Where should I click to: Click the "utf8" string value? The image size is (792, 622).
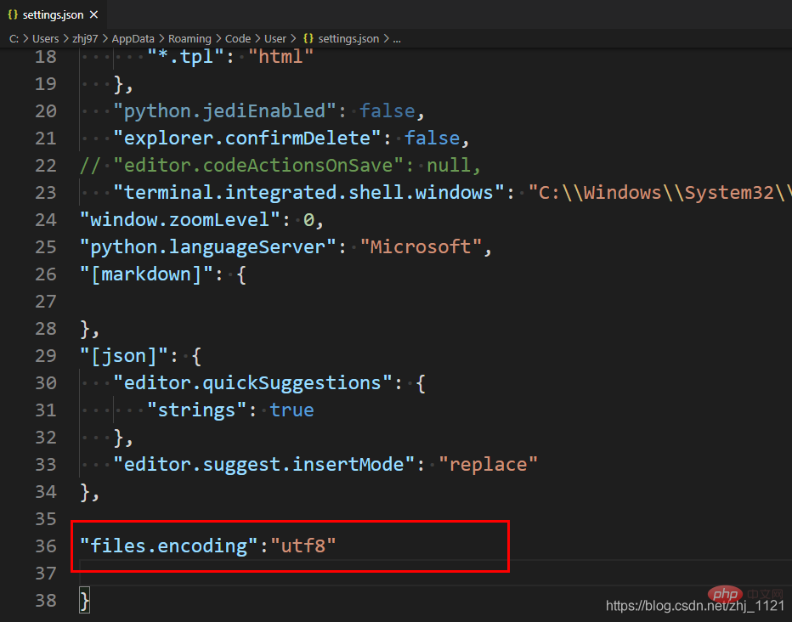(303, 546)
